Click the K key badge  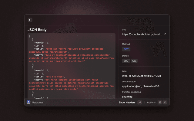tap(165, 103)
